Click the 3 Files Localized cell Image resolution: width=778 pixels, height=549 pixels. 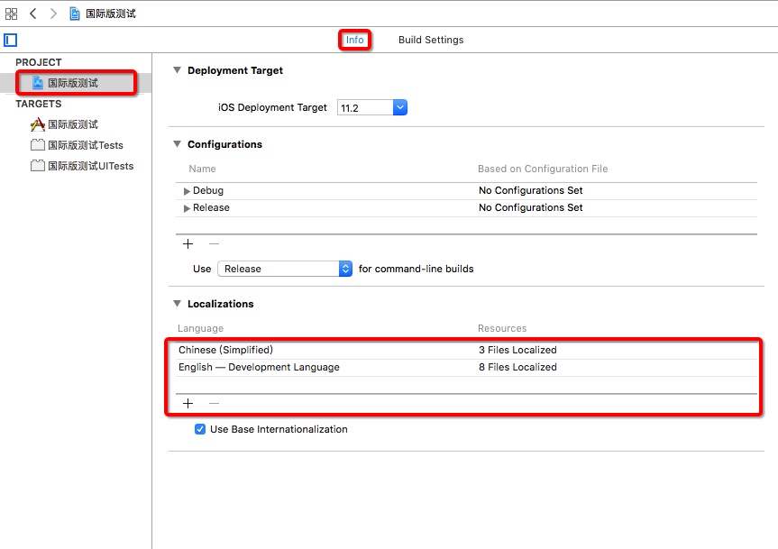517,350
